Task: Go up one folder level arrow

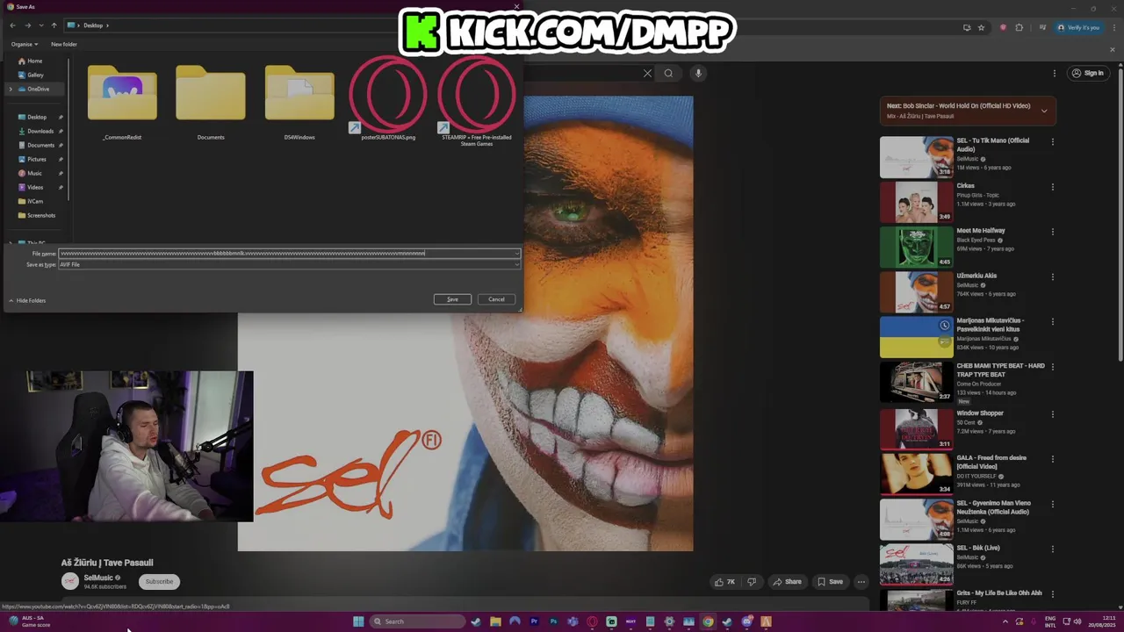Action: pyautogui.click(x=54, y=25)
